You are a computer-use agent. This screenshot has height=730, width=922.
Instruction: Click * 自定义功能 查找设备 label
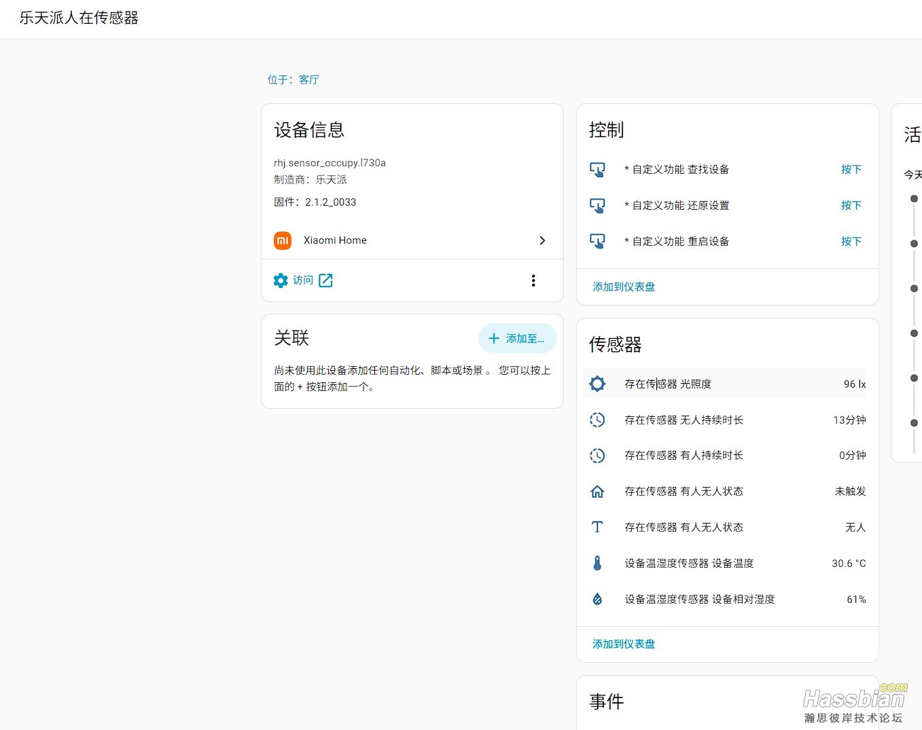click(x=677, y=170)
